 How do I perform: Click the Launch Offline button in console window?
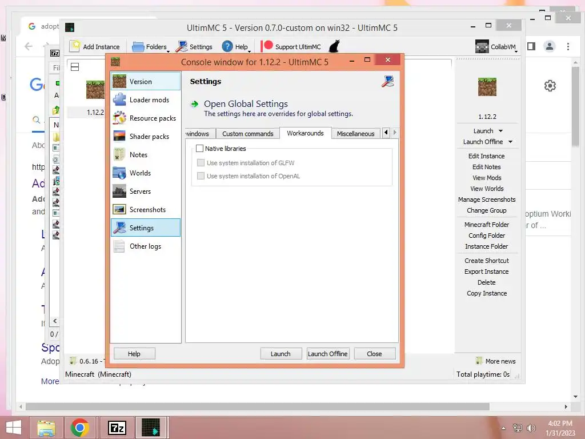click(x=327, y=353)
